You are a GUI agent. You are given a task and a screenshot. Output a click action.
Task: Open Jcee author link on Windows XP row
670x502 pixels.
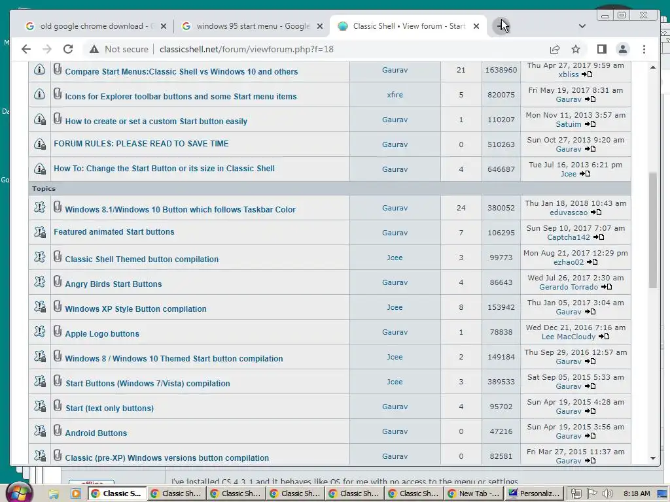[x=395, y=307]
